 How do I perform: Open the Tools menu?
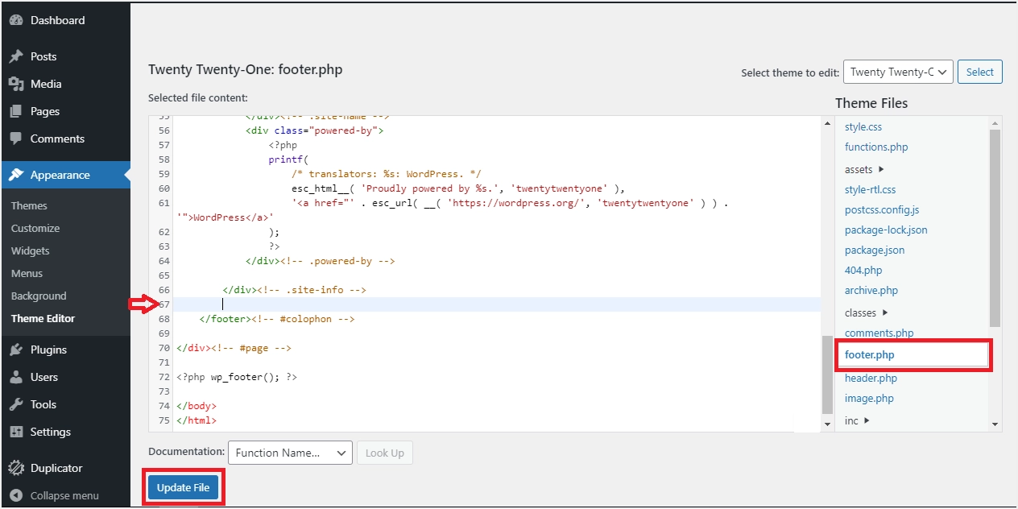pos(43,404)
